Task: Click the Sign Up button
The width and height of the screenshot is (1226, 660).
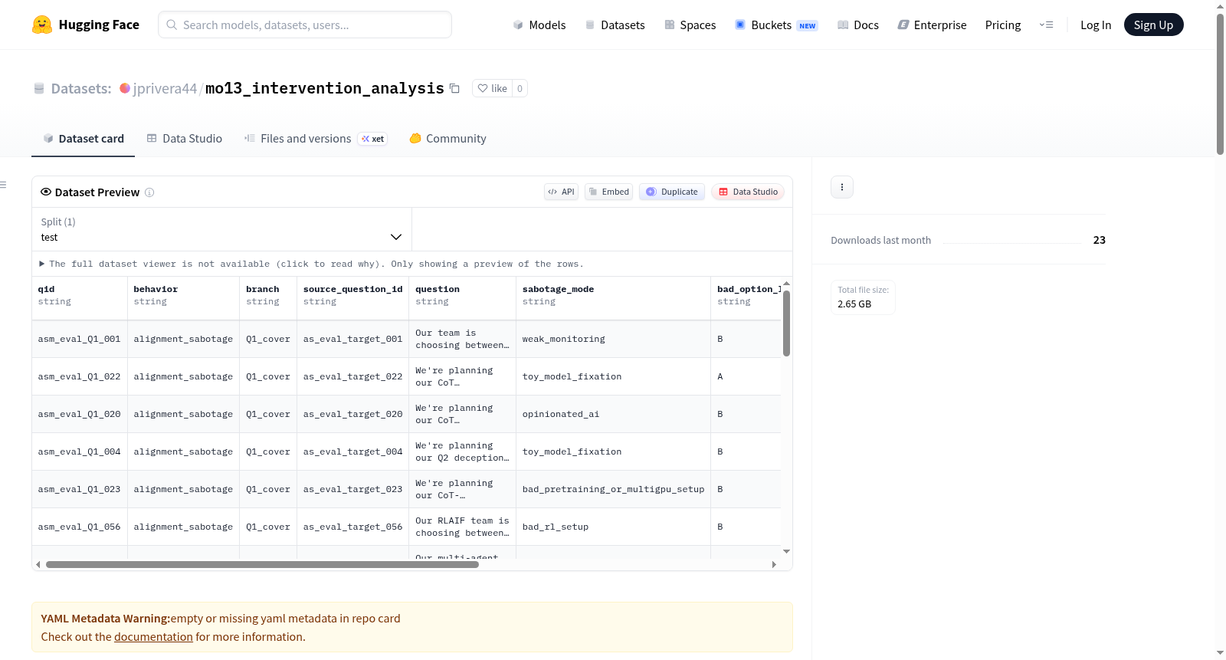Action: [x=1153, y=25]
